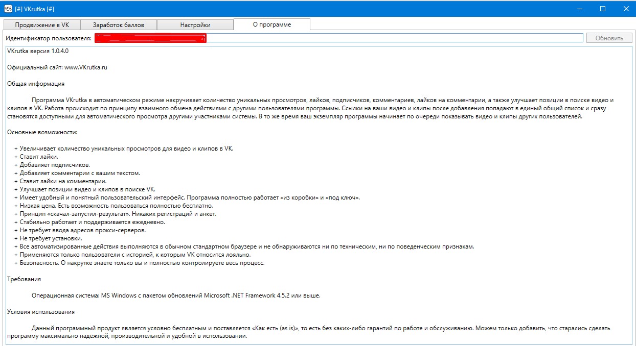The height and width of the screenshot is (346, 636).
Task: Click the Обновить button
Action: point(609,38)
